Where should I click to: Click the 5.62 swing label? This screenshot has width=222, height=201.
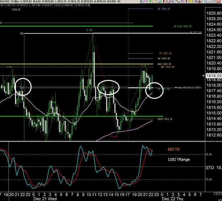tap(10, 67)
